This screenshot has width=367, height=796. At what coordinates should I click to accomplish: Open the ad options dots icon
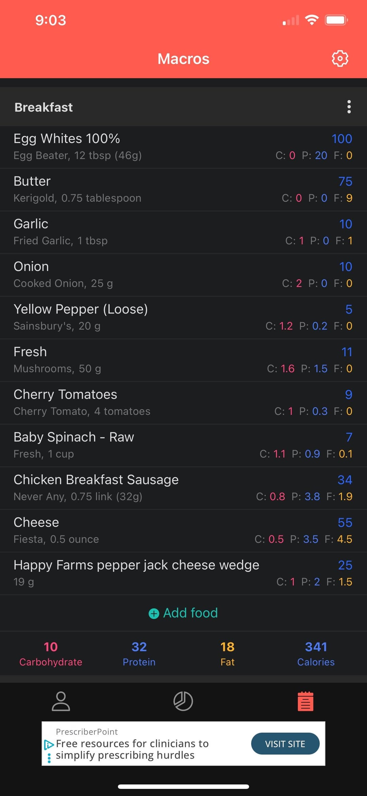click(49, 758)
